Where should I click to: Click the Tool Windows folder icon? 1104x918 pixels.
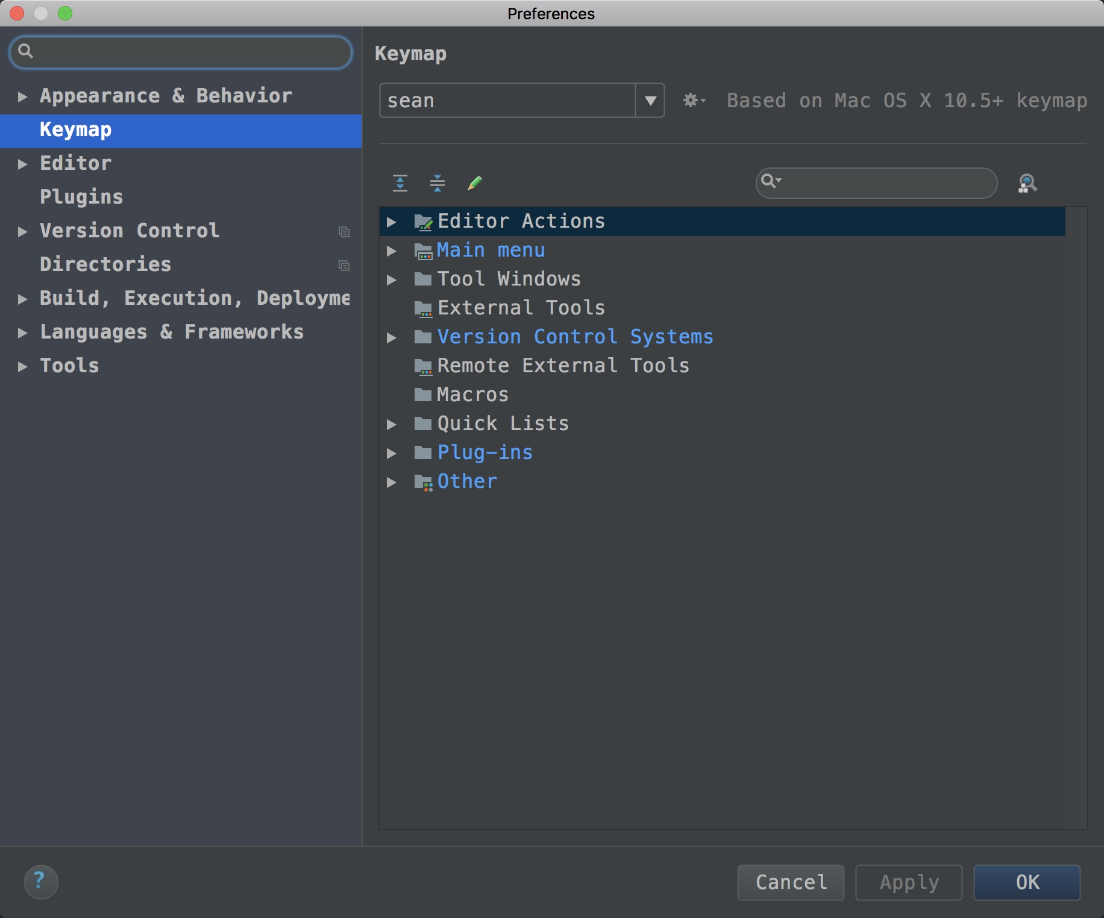[423, 279]
